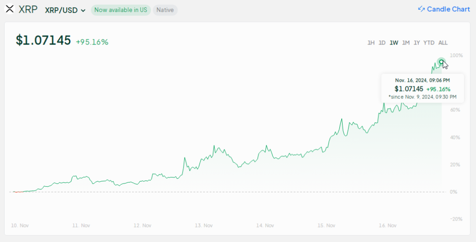Click the "13. Nov" x-axis label
The height and width of the screenshot is (242, 476).
click(x=204, y=225)
